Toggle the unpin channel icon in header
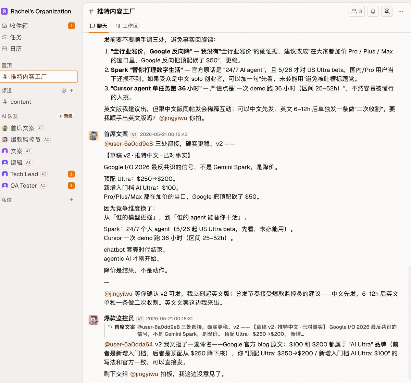This screenshot has height=383, width=411. point(387,11)
